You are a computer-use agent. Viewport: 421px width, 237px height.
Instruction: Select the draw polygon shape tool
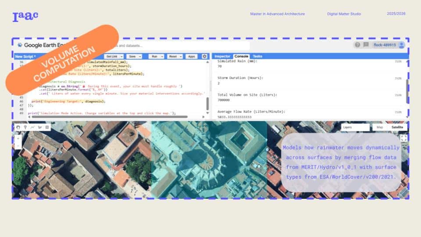[40, 127]
